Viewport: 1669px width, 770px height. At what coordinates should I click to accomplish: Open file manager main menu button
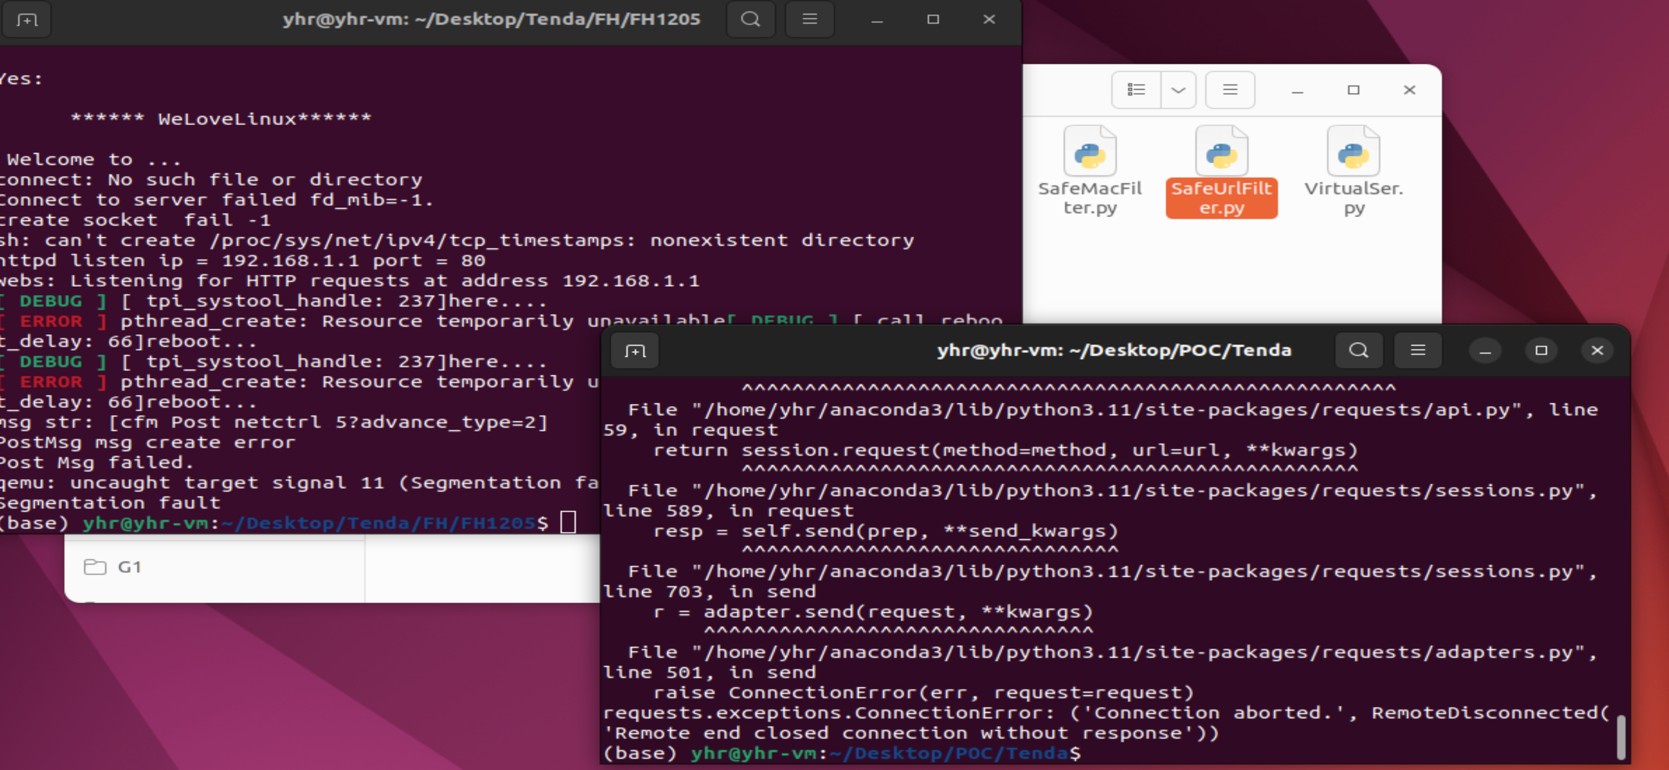click(x=1230, y=90)
